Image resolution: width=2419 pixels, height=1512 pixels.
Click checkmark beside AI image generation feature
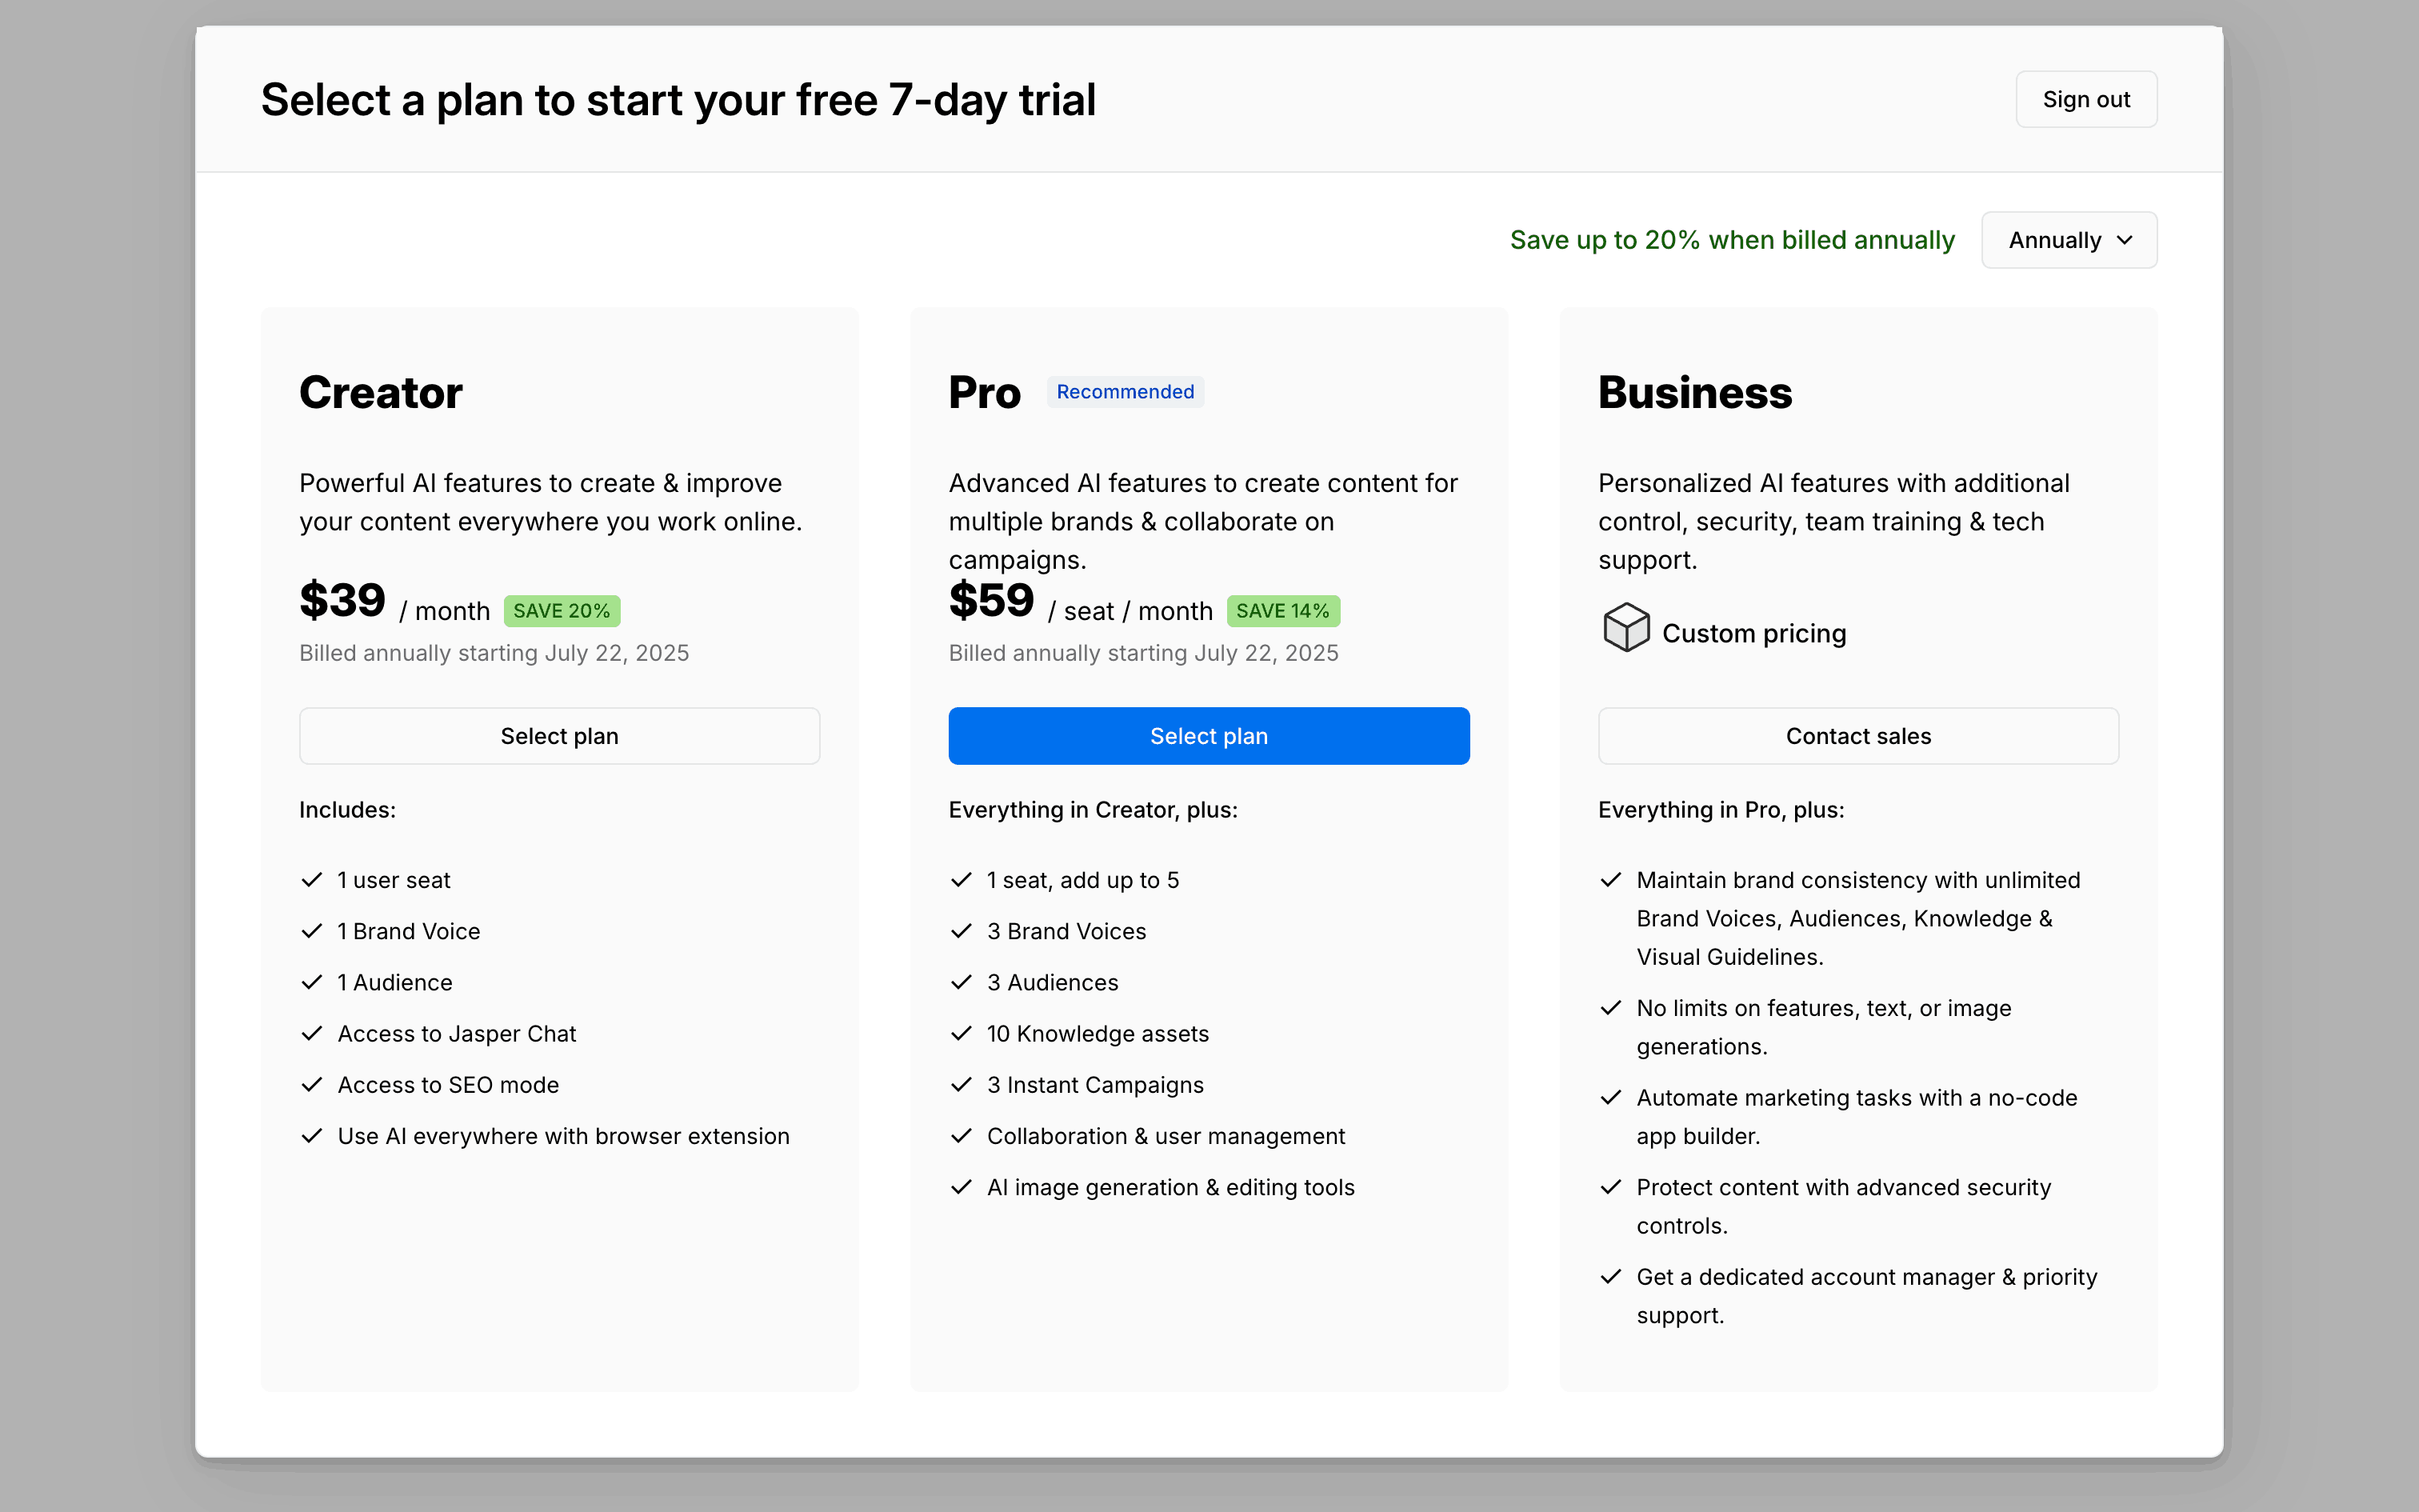[x=962, y=1187]
